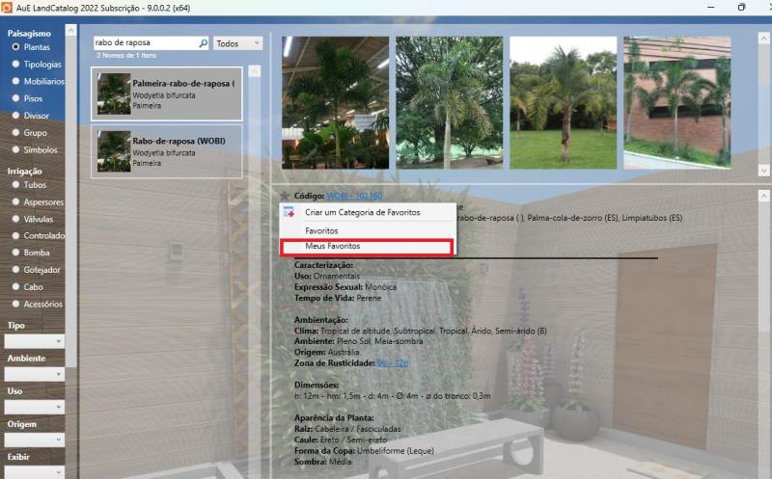Click the AuE LandCatalog app icon in title bar
This screenshot has height=479, width=772.
pos(7,8)
